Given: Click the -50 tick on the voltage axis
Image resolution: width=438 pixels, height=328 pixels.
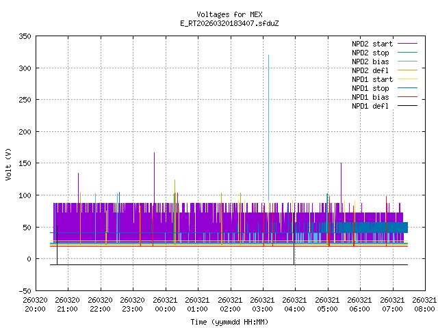Looking at the screenshot, I should (24, 290).
